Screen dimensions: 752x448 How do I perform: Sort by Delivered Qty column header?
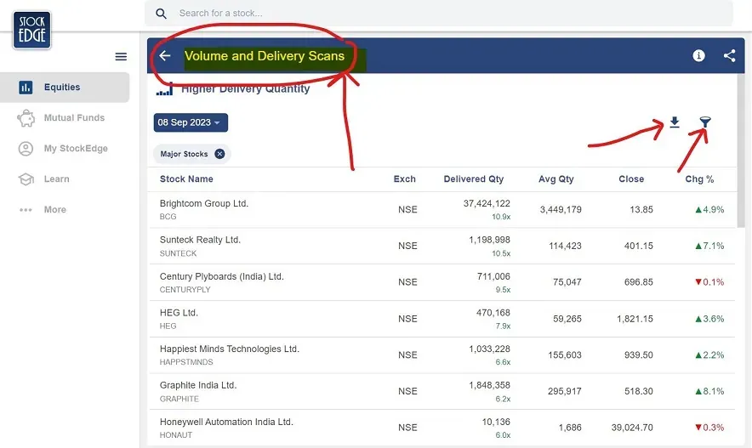[x=473, y=179]
